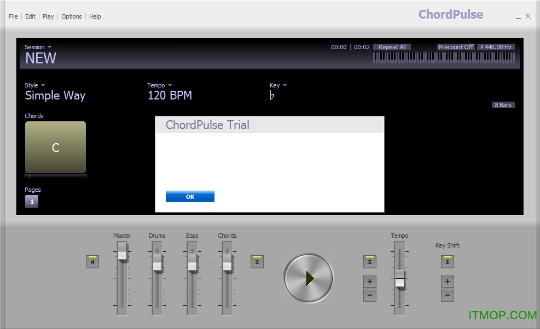Click the 440.00 Hz tuning button
The image size is (540, 329).
coord(496,47)
